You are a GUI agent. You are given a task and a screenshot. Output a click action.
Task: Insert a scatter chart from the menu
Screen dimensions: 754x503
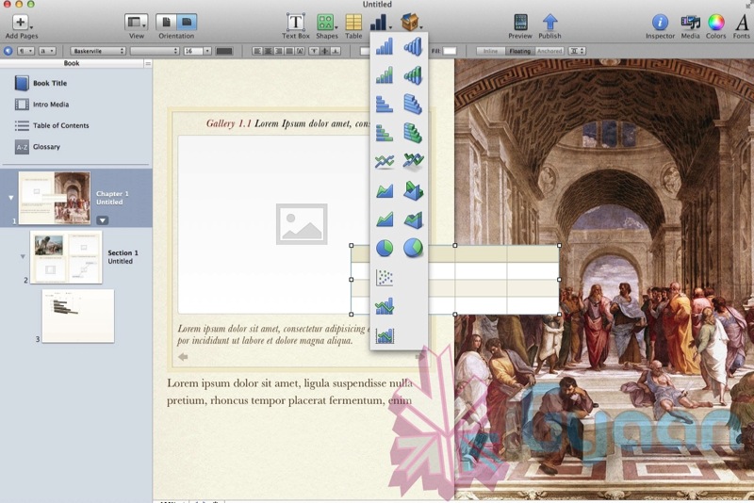click(x=384, y=277)
